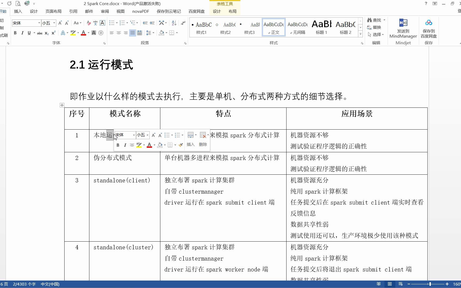Align text left in ribbon
Image resolution: width=461 pixels, height=288 pixels.
tap(112, 33)
